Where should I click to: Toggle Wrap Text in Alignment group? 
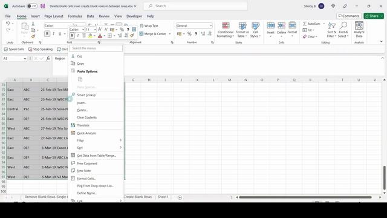149,25
